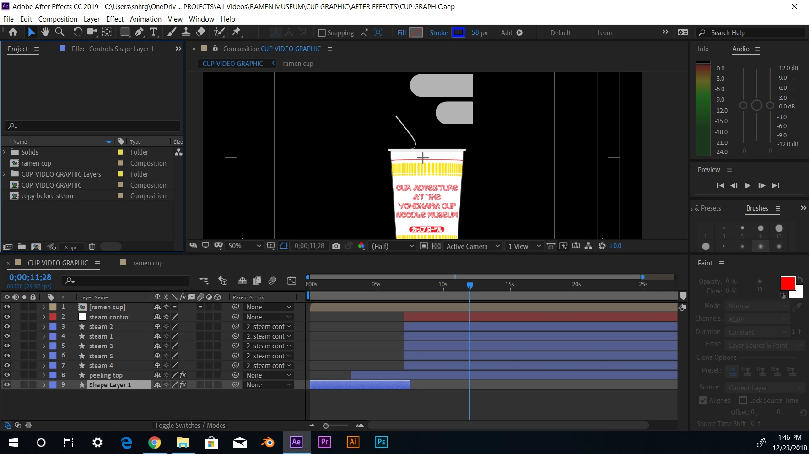Viewport: 809px width, 454px height.
Task: Select the Rotation tool
Action: coord(78,32)
